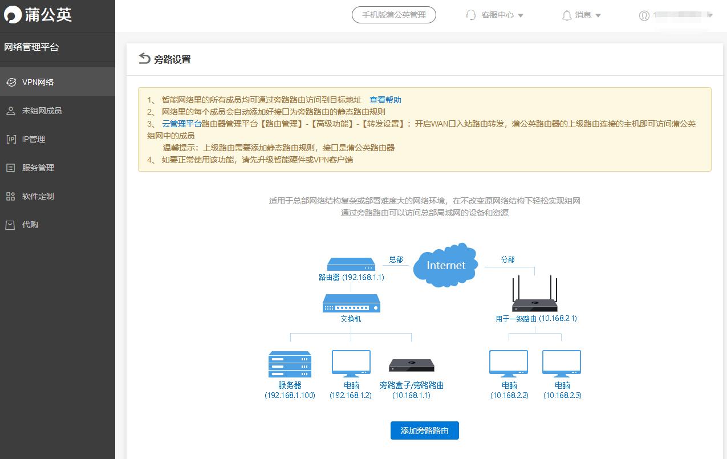Screen dimensions: 727x459
Task: Click the user account avatar icon
Action: [x=643, y=15]
